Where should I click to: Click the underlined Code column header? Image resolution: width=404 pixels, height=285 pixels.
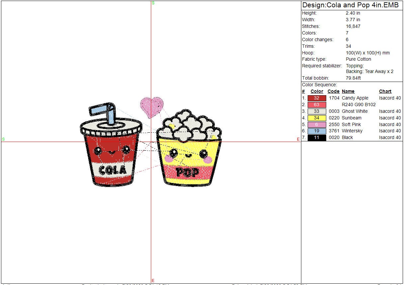coord(333,92)
